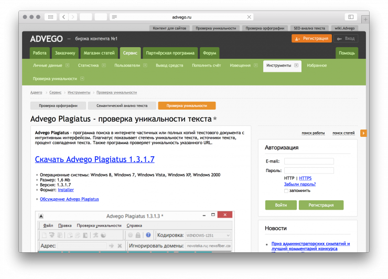The image size is (388, 279).
Task: Click the orange arrow beside поиск статей
Action: 363,133
